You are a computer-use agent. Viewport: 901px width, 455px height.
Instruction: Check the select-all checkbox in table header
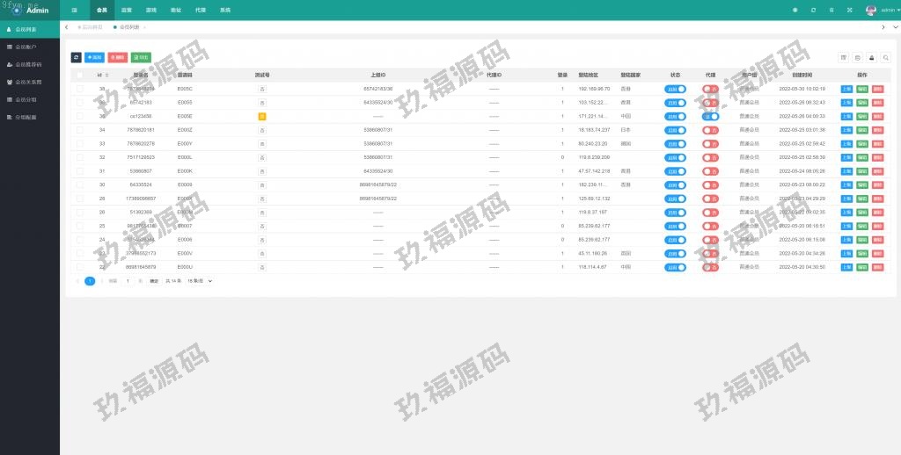click(x=79, y=76)
